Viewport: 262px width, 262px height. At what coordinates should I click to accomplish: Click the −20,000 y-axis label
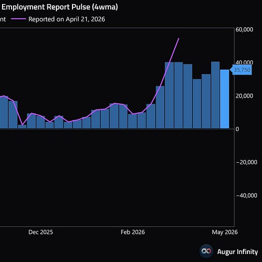[246, 162]
